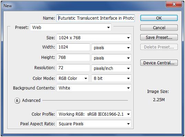Open the Resolution pixels/inch dropdown
The width and height of the screenshot is (185, 137).
pos(111,68)
